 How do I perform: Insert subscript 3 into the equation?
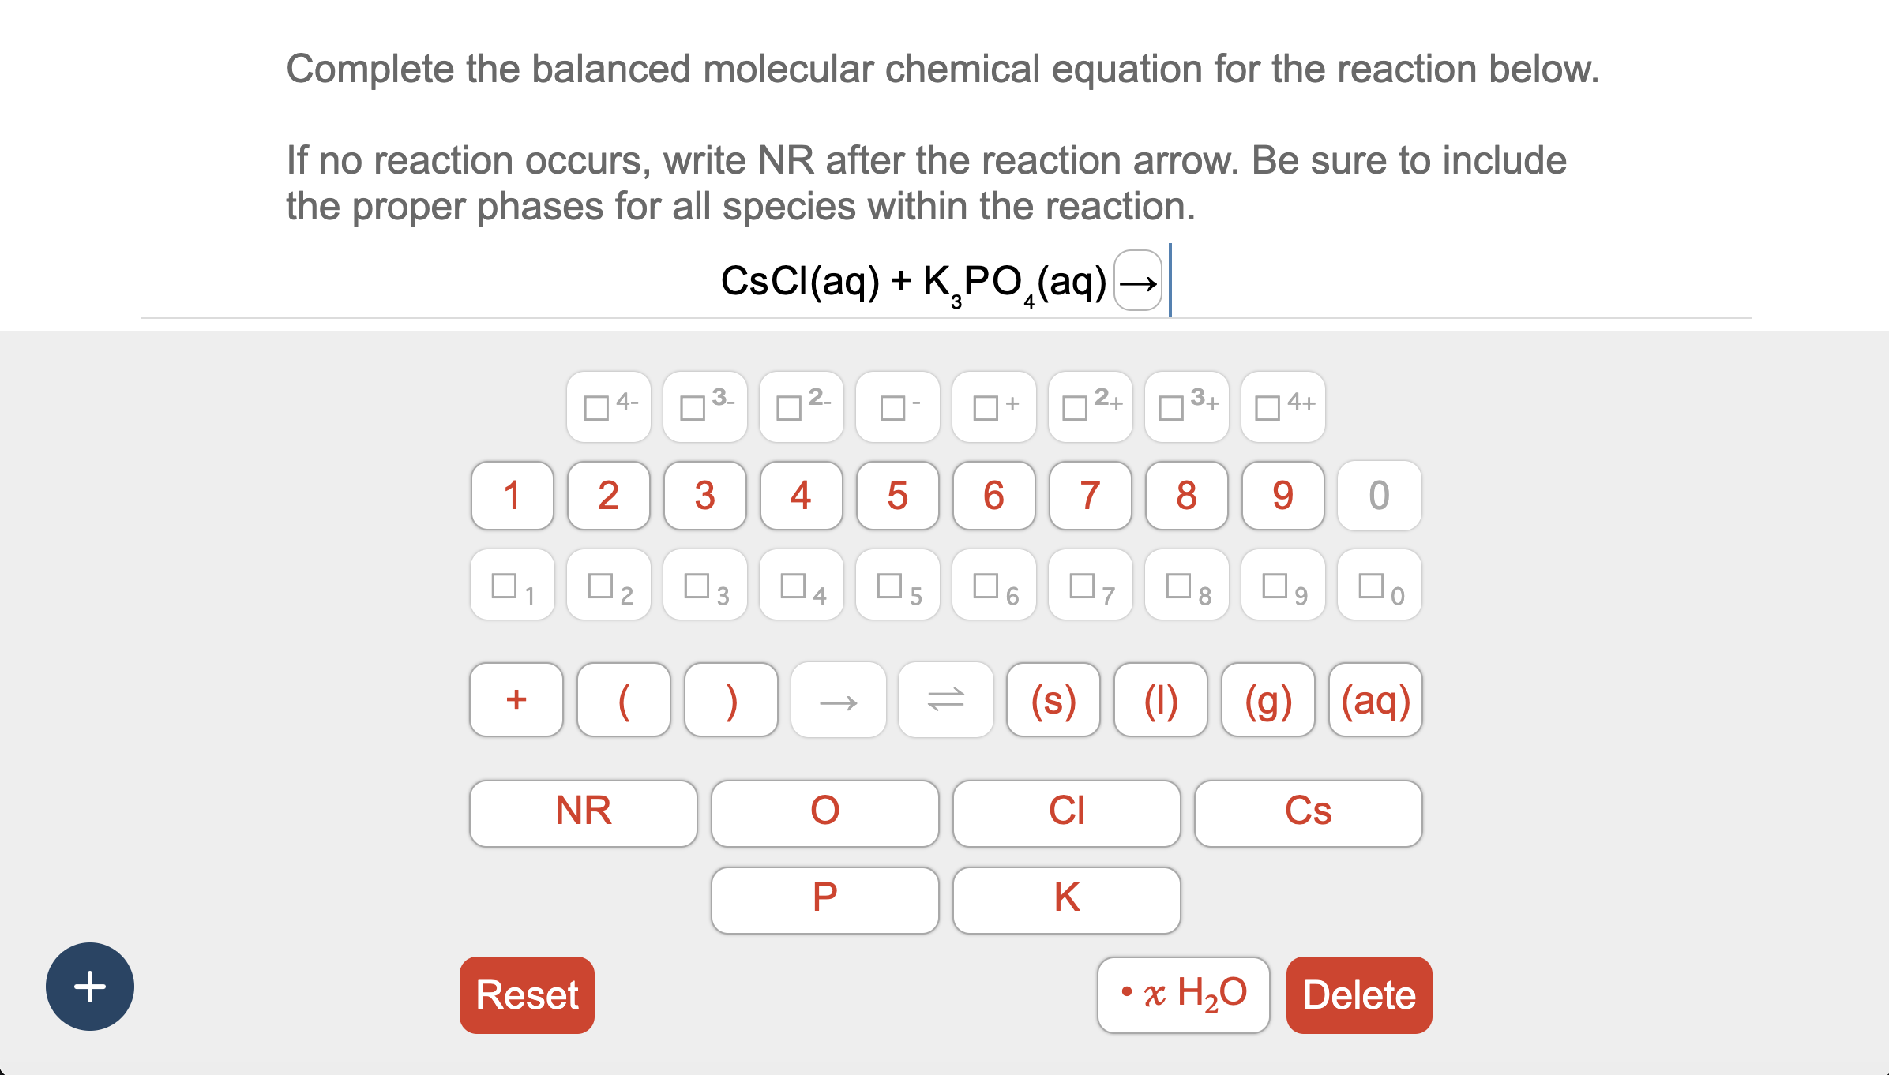click(x=704, y=585)
